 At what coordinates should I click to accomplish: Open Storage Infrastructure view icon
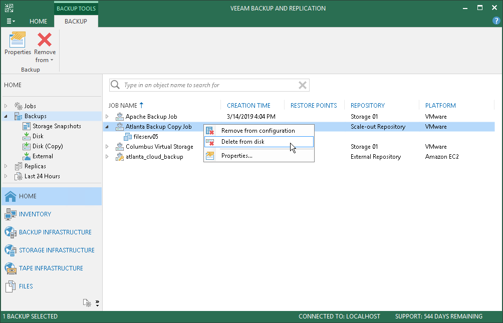[x=11, y=250]
